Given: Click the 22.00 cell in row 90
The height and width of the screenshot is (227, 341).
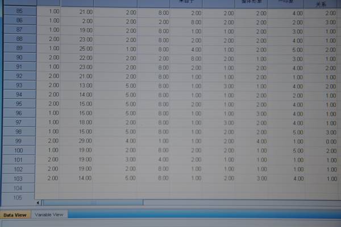Looking at the screenshot, I should (77, 57).
